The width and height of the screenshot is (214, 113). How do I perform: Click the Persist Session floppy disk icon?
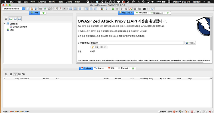click(36, 9)
